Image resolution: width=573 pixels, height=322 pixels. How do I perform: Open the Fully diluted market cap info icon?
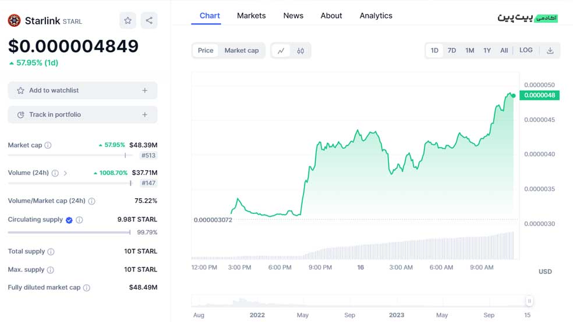tap(87, 288)
